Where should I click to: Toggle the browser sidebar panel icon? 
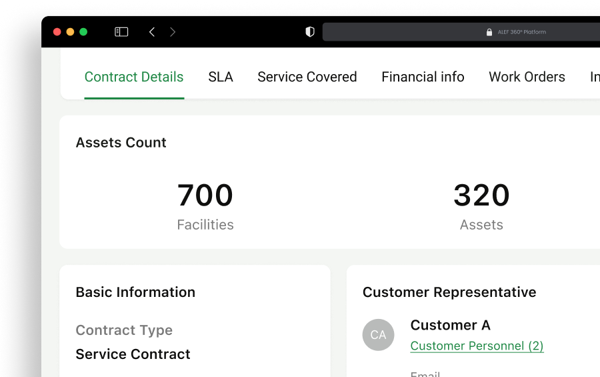coord(121,32)
